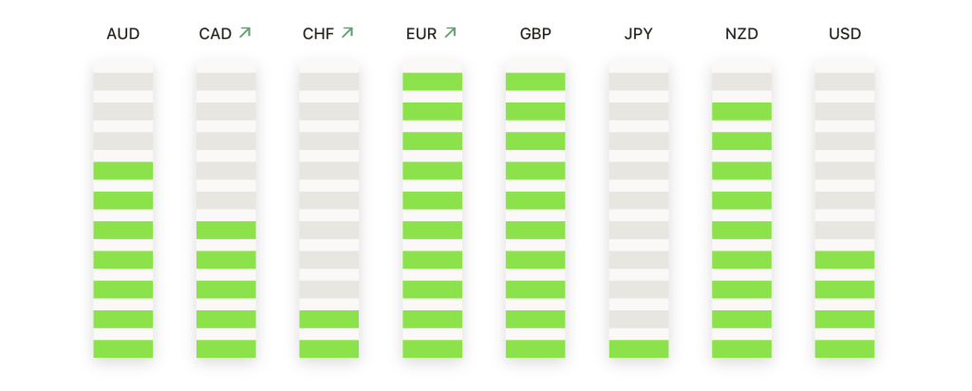Click the upward trend arrow next to EUR
The width and height of the screenshot is (972, 391).
click(450, 32)
